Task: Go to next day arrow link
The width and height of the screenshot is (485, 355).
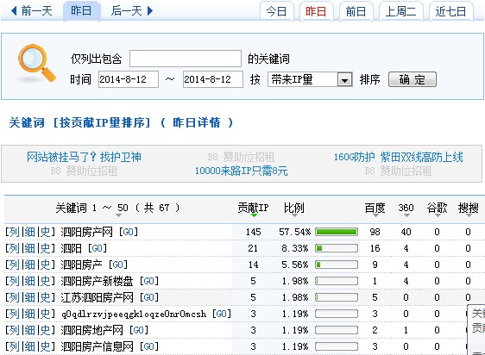Action: [x=132, y=11]
